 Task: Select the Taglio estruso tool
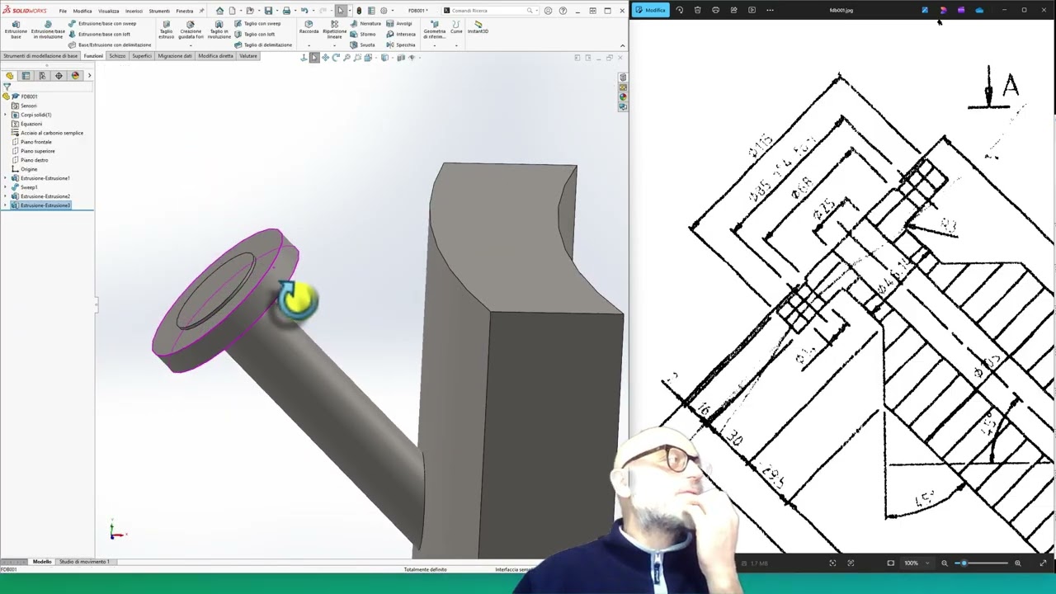tap(166, 31)
